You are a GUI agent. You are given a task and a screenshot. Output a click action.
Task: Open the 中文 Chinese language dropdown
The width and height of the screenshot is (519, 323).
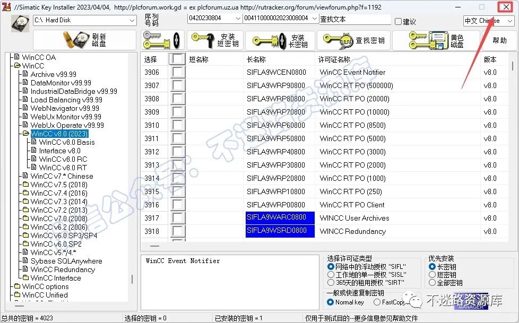pos(489,21)
